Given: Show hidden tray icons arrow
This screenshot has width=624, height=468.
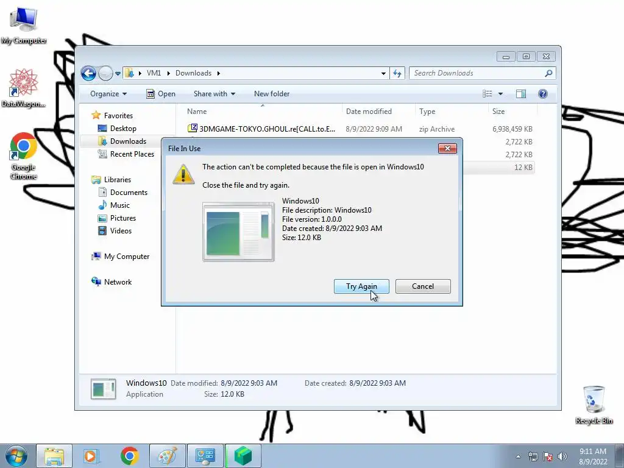Looking at the screenshot, I should [518, 456].
